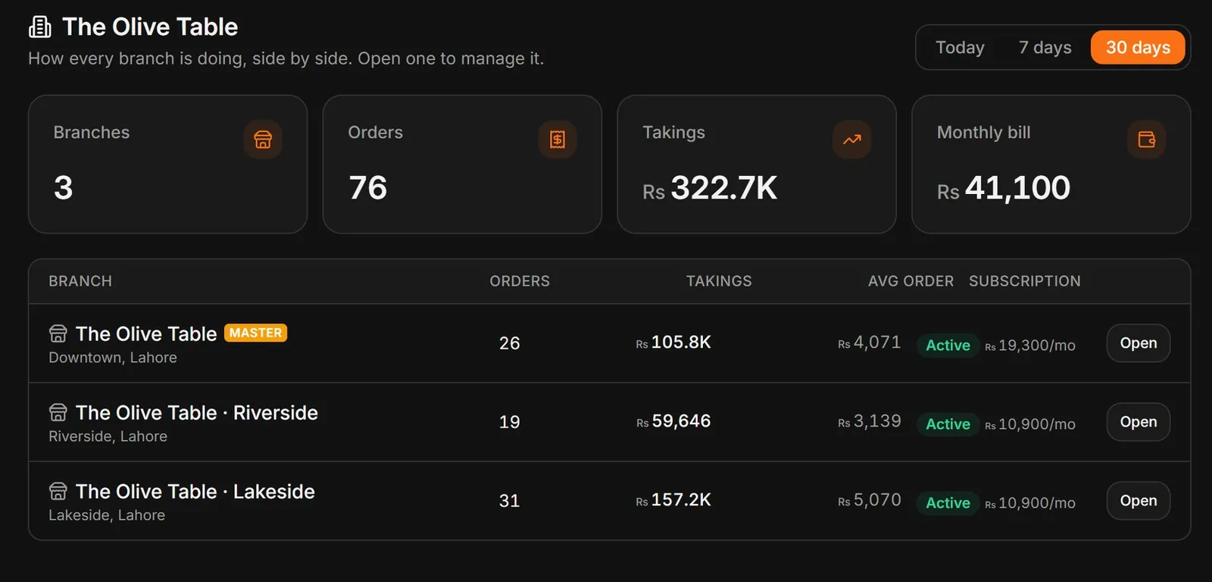Click the Downtown, Lahore address

pyautogui.click(x=113, y=358)
